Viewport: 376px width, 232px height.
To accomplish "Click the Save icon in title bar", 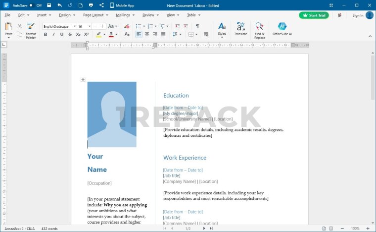I will coord(48,5).
